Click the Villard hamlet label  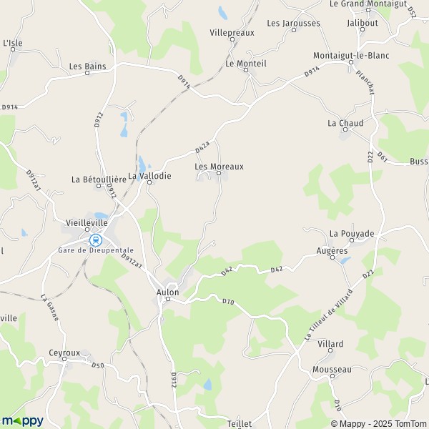pyautogui.click(x=330, y=344)
